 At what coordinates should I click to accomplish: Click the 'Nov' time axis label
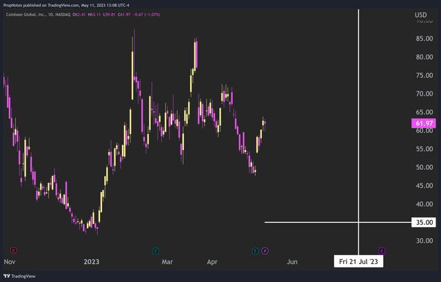(9, 262)
